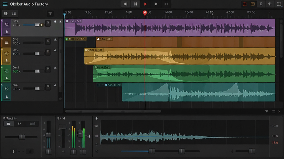
Task: Click the timeline horizontal scrollbar
Action: click(x=113, y=112)
